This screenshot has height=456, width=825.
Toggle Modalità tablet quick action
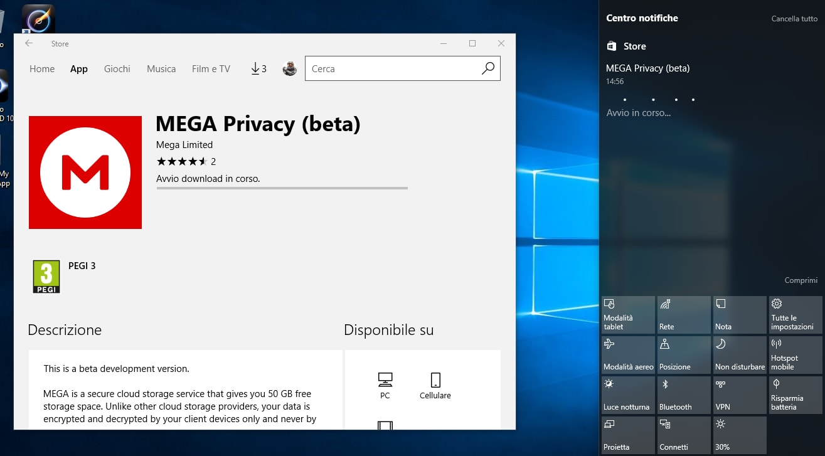point(628,315)
